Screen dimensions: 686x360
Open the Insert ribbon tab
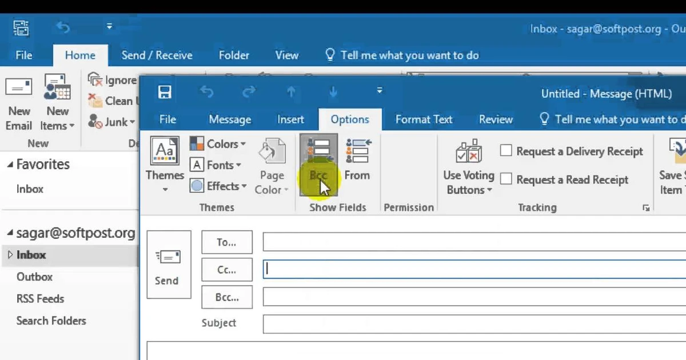click(x=290, y=119)
